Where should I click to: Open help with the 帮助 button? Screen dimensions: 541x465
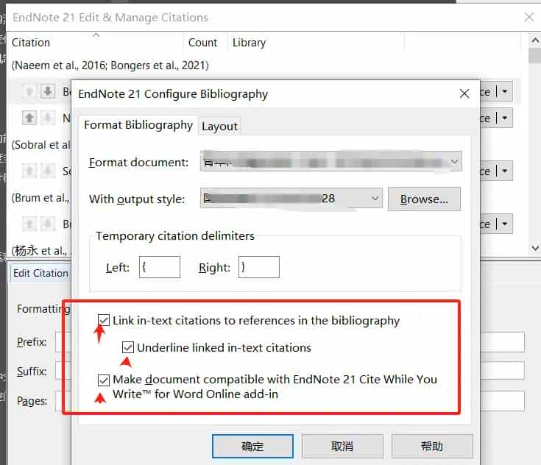click(432, 446)
